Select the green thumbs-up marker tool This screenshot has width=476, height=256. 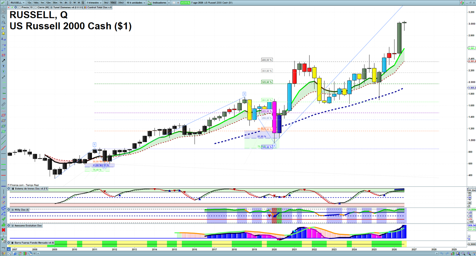(x=3, y=224)
